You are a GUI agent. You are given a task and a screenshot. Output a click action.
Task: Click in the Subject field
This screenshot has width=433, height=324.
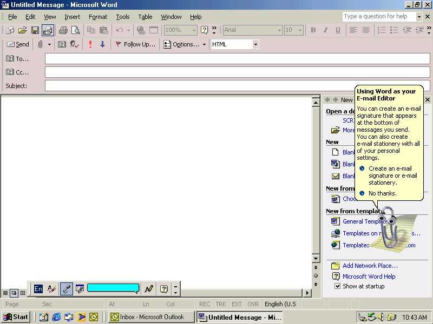[x=238, y=86]
